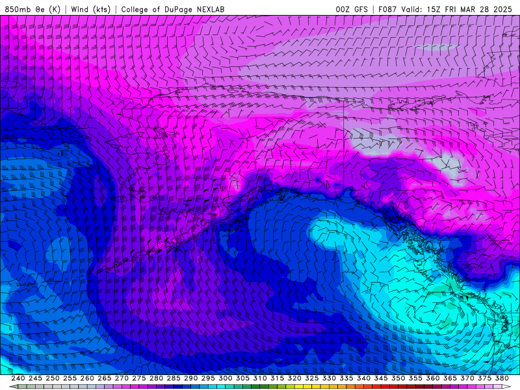Select the 370 color bar value
This screenshot has width=520, height=390.
coord(467,378)
